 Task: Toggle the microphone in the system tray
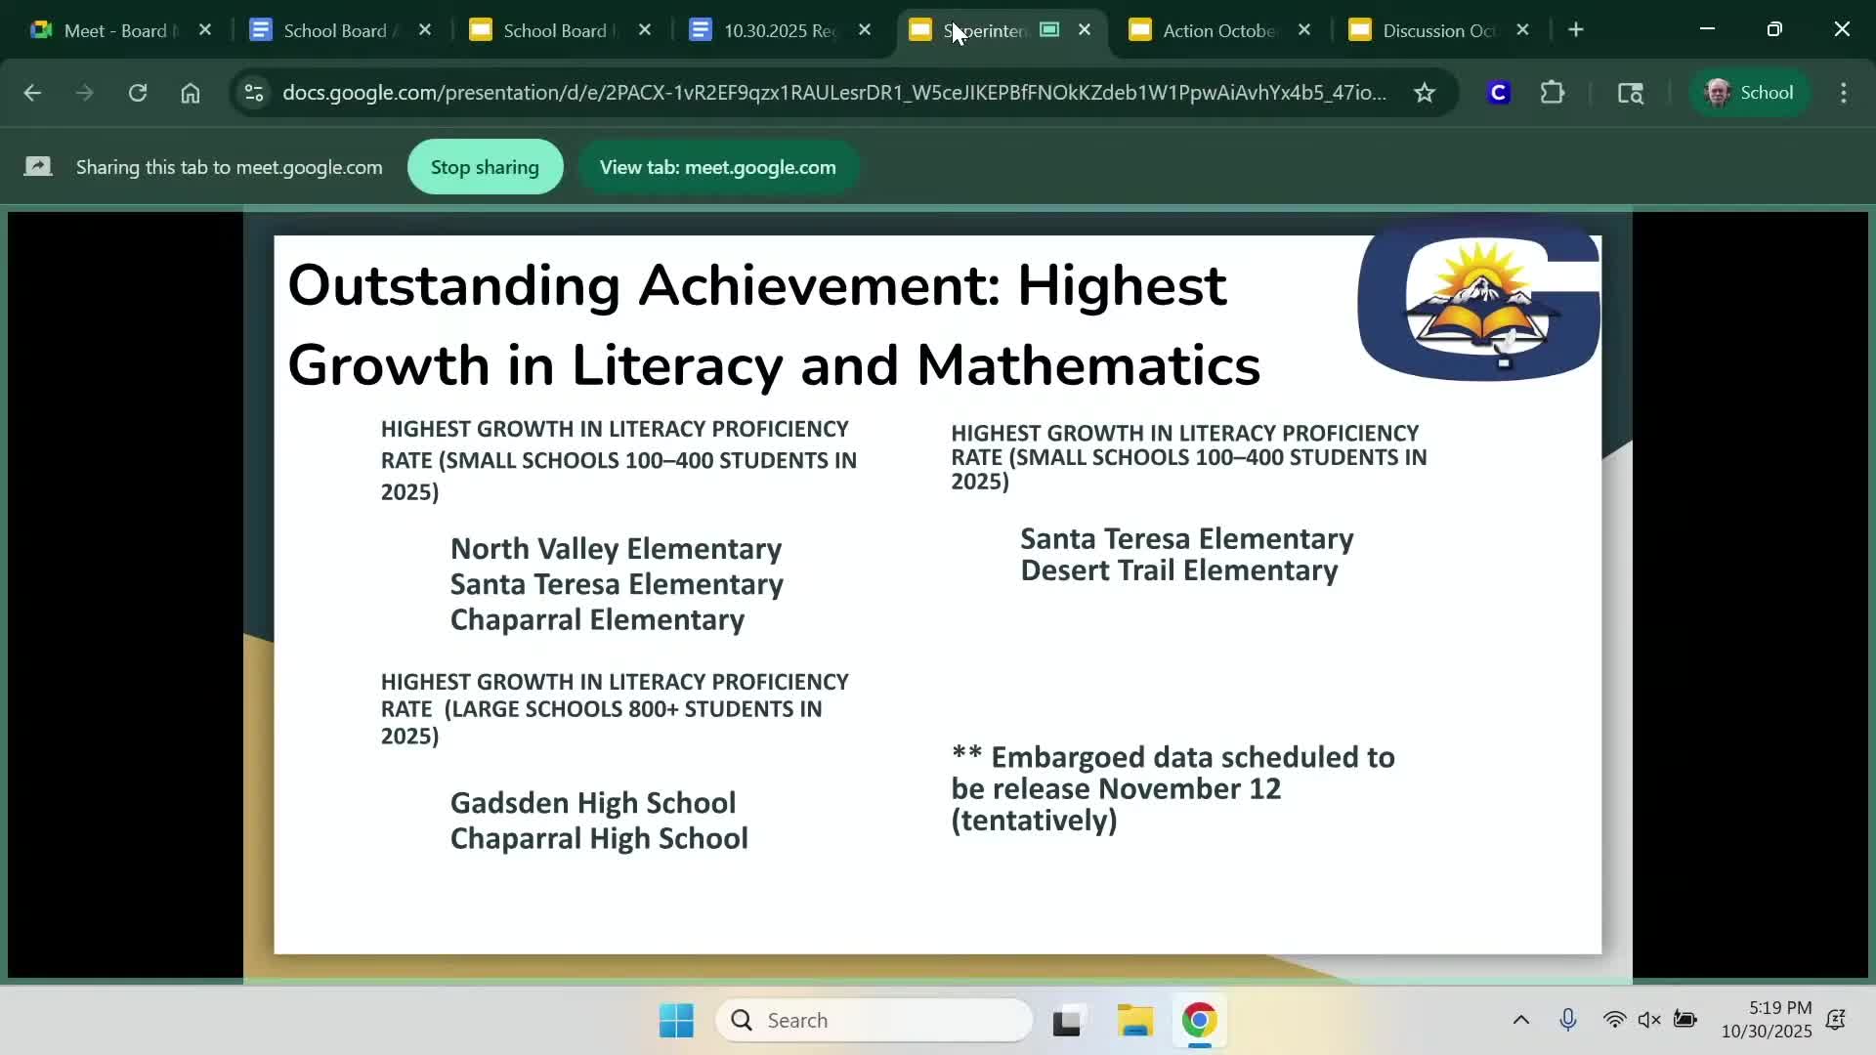click(x=1568, y=1020)
